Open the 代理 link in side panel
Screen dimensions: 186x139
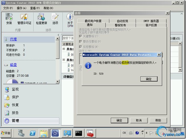(13, 39)
